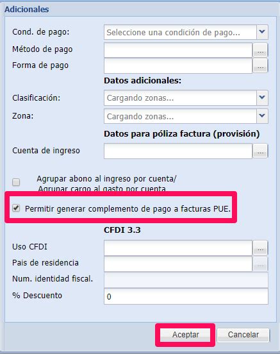This screenshot has width=280, height=354.
Task: Focus the Uso CFDI text field
Action: coord(178,248)
